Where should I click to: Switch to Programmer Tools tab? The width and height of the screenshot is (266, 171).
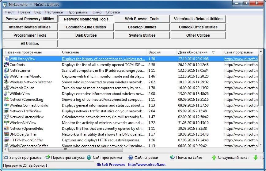pyautogui.click(x=30, y=35)
